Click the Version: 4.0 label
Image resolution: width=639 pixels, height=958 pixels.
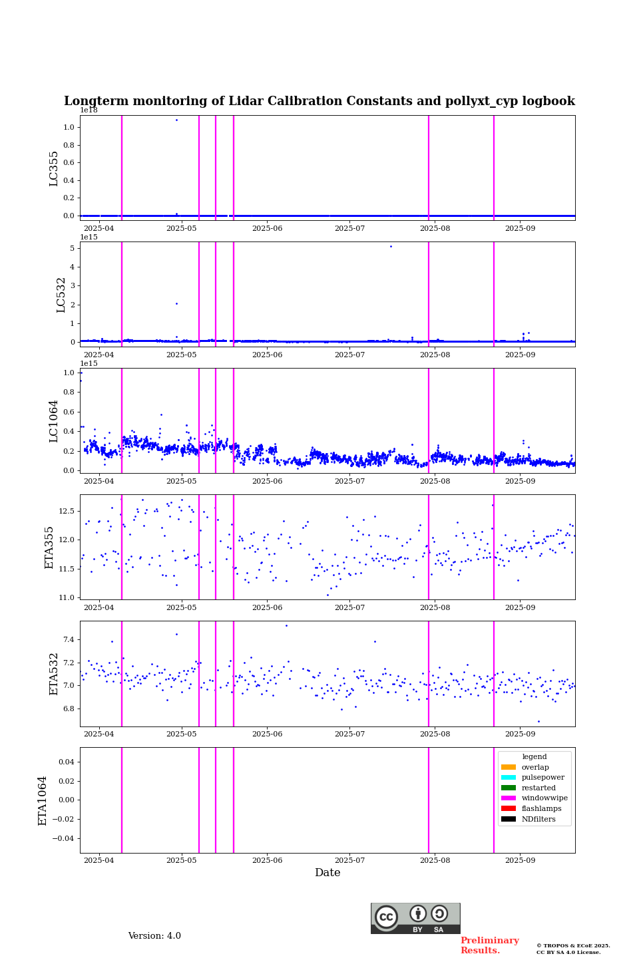pyautogui.click(x=154, y=936)
